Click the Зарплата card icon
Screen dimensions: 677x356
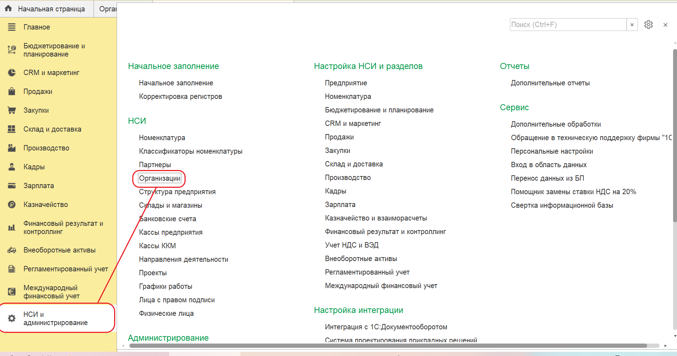(12, 186)
